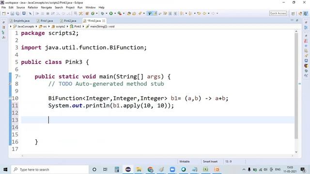Viewport: 310px width, 174px height.
Task: Open Chrome from the taskbar
Action: 150,170
